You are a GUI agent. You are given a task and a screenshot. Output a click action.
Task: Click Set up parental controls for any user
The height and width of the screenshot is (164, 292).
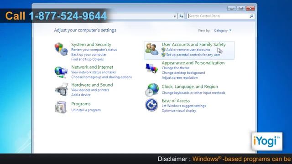(193, 55)
